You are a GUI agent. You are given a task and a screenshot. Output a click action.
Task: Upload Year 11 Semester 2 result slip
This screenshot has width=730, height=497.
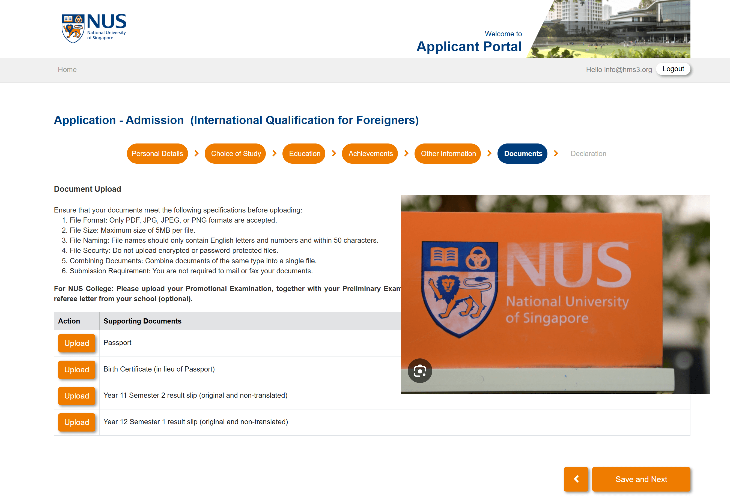click(77, 396)
